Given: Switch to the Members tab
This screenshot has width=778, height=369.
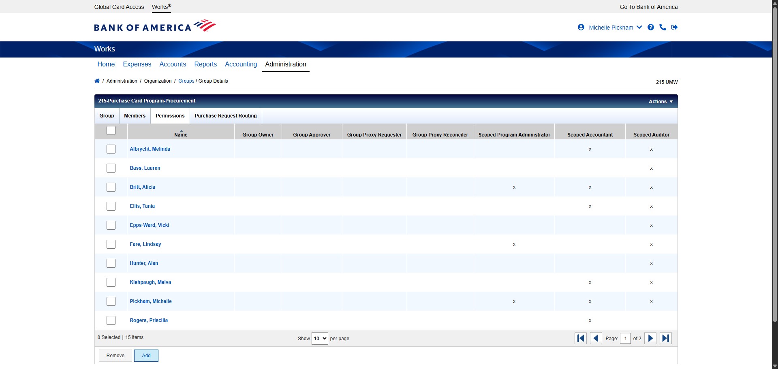Looking at the screenshot, I should click(135, 116).
